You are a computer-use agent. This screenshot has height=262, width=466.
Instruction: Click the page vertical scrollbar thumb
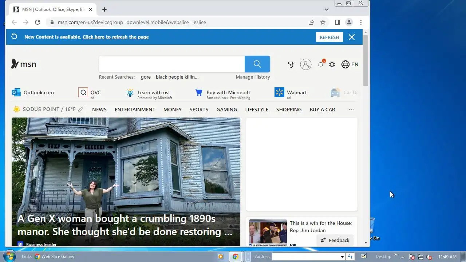pos(366,61)
